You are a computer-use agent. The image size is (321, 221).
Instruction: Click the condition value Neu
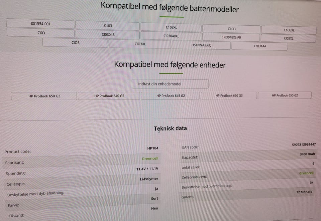154,208
